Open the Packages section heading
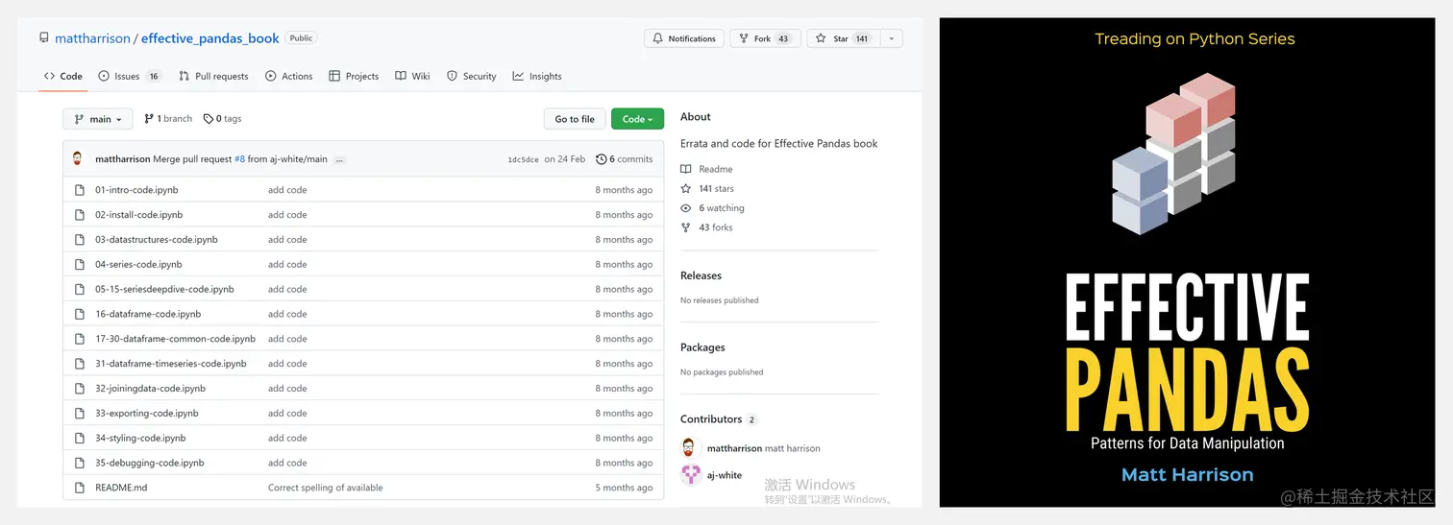The width and height of the screenshot is (1453, 525). point(702,347)
